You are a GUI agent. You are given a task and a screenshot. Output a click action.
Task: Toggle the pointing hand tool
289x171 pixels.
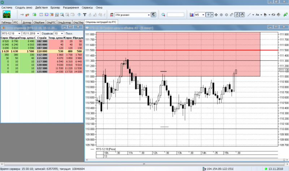237,15
